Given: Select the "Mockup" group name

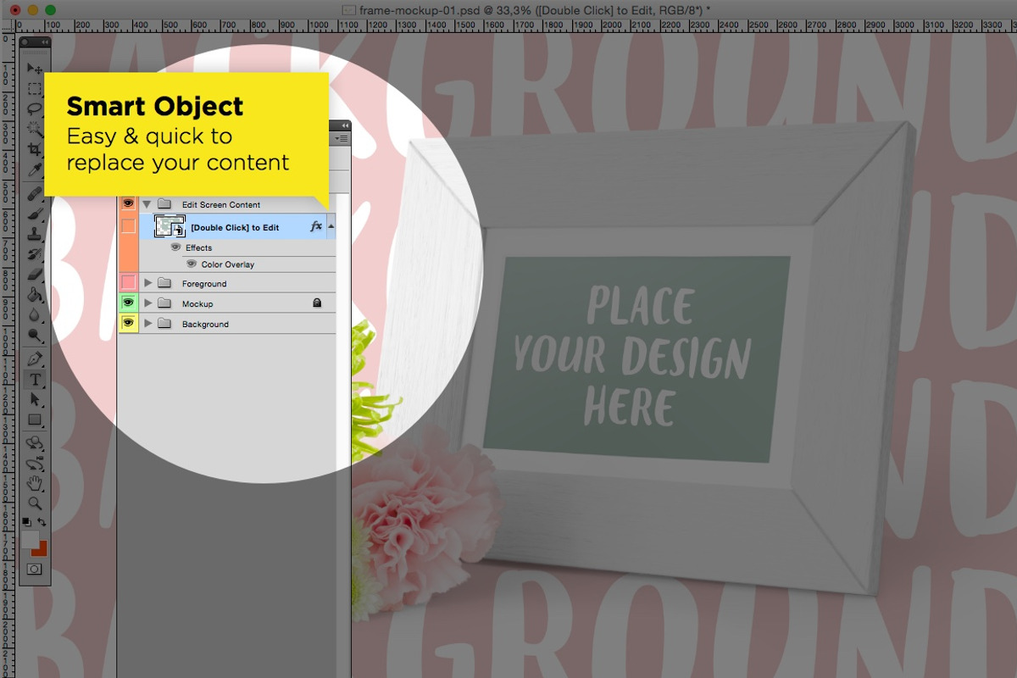Looking at the screenshot, I should click(197, 304).
